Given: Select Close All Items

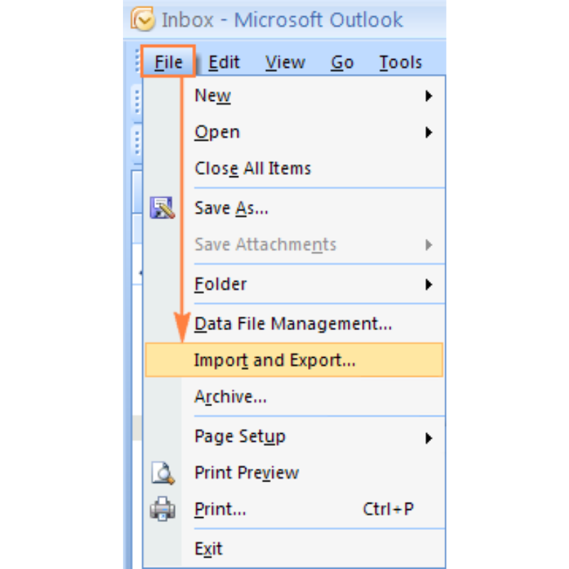Looking at the screenshot, I should [294, 169].
